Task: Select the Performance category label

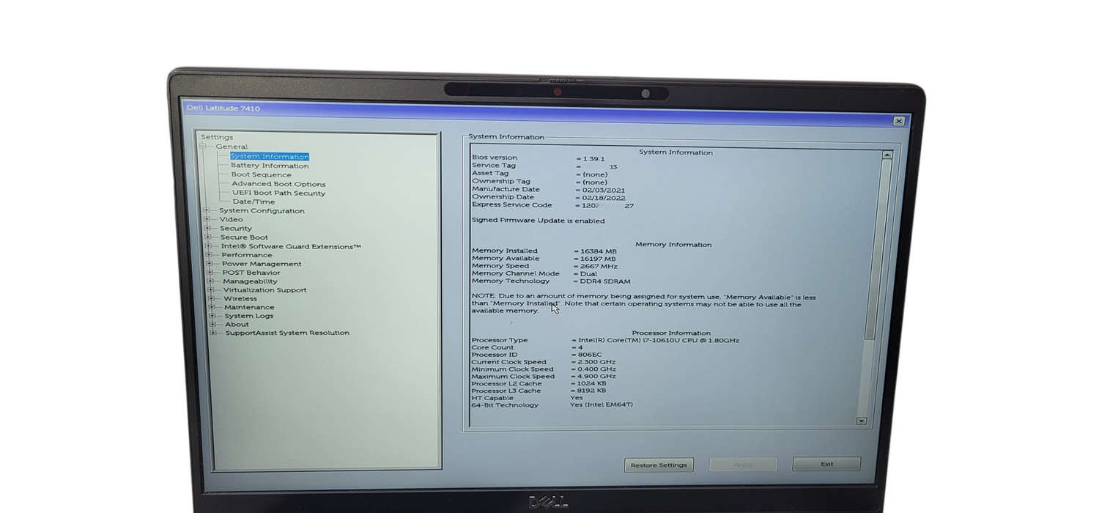Action: [247, 255]
